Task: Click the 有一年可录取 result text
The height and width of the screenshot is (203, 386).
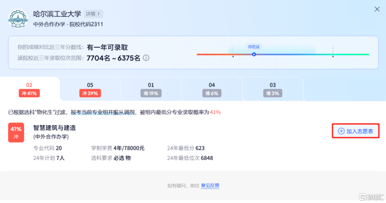Action: [107, 47]
